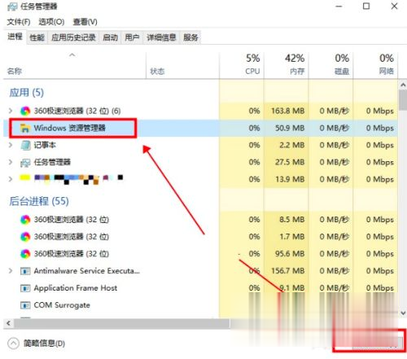Viewport: 407px width, 359px height.
Task: Switch to the 性能 tab
Action: point(37,37)
